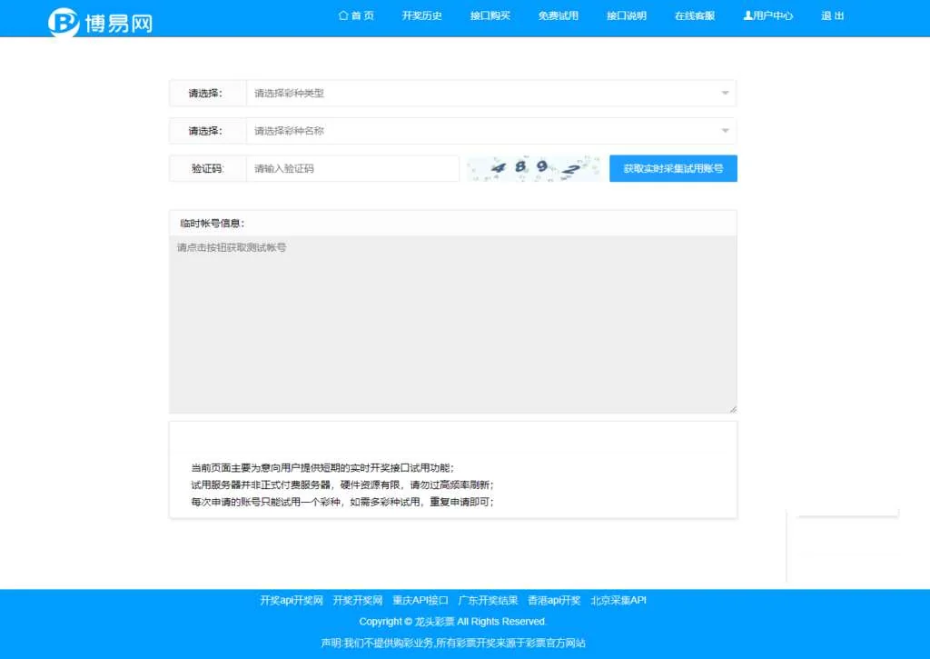930x659 pixels.
Task: Select 接口购买 in the top navigation
Action: click(490, 15)
